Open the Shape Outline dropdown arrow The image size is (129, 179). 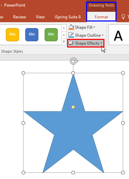[x=102, y=35]
